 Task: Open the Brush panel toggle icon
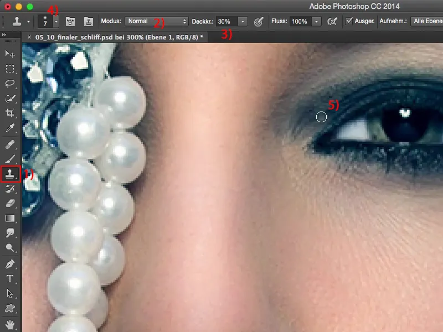pyautogui.click(x=70, y=22)
